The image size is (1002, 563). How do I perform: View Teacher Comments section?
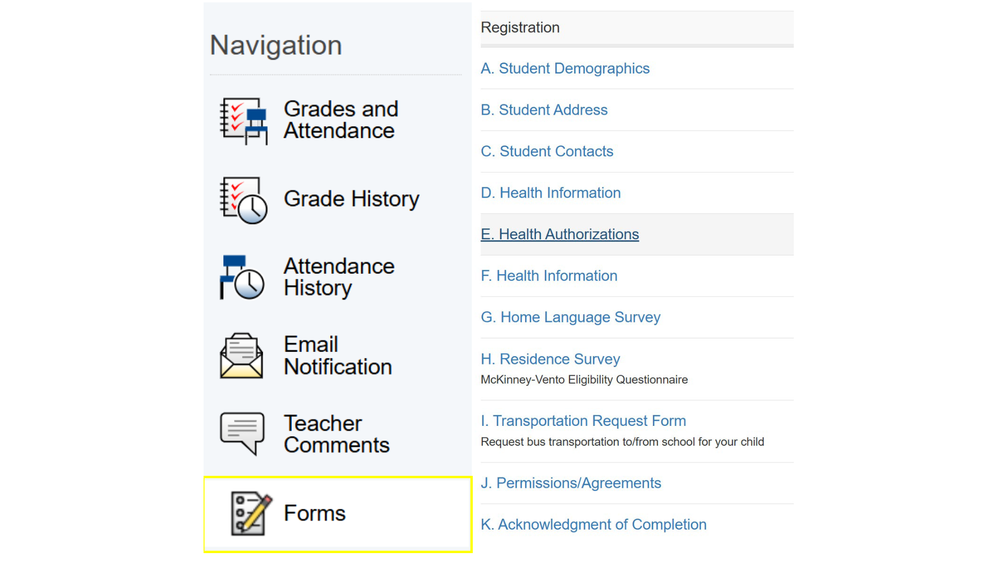(337, 434)
